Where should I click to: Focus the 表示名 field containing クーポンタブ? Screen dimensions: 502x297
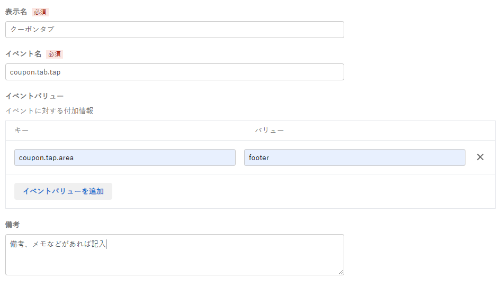coord(175,30)
